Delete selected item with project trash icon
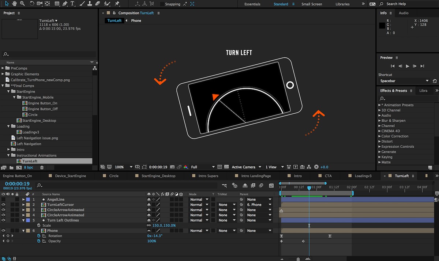 pos(42,167)
